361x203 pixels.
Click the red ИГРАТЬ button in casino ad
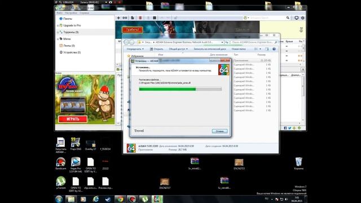tap(73, 119)
